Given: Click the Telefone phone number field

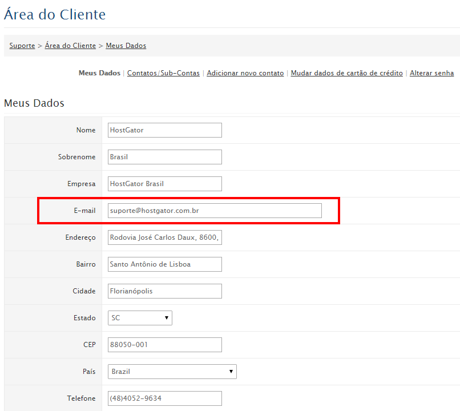Looking at the screenshot, I should pyautogui.click(x=164, y=398).
